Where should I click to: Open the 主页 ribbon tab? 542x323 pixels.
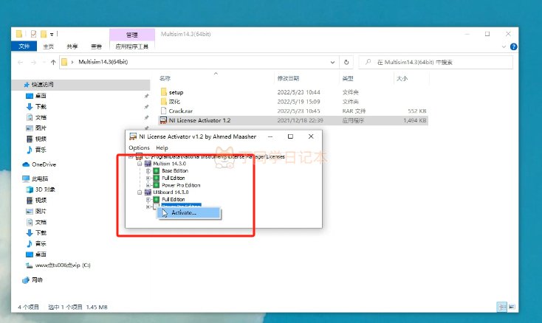(49, 46)
